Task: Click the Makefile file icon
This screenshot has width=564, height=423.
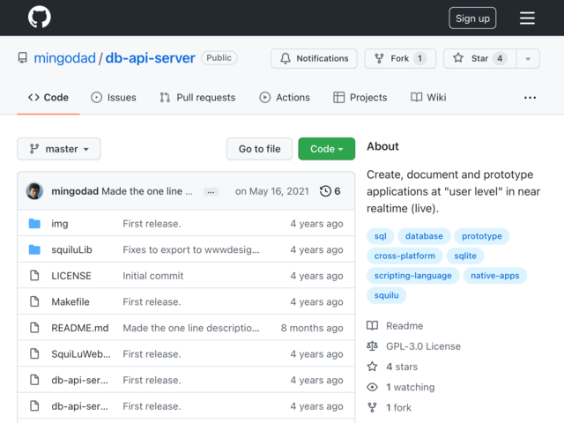Action: click(x=34, y=301)
